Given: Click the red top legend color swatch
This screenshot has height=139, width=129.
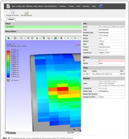Looking at the screenshot, I should (8, 52).
